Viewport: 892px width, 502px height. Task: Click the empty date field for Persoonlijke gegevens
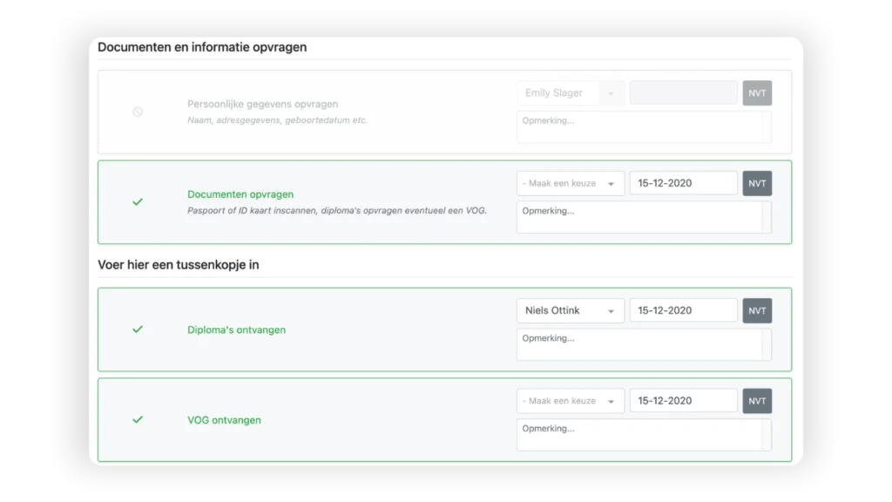(683, 93)
